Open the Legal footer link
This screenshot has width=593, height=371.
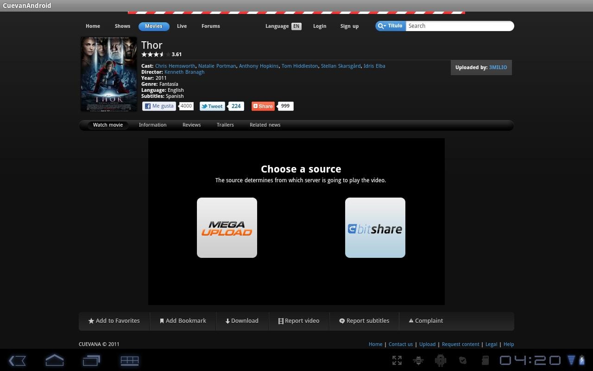(491, 344)
